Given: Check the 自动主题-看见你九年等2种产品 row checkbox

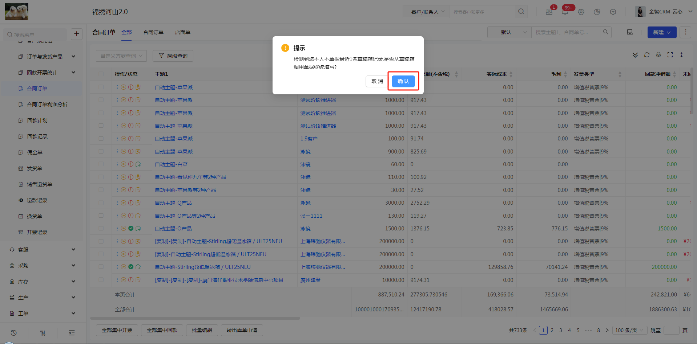Looking at the screenshot, I should coord(101,177).
